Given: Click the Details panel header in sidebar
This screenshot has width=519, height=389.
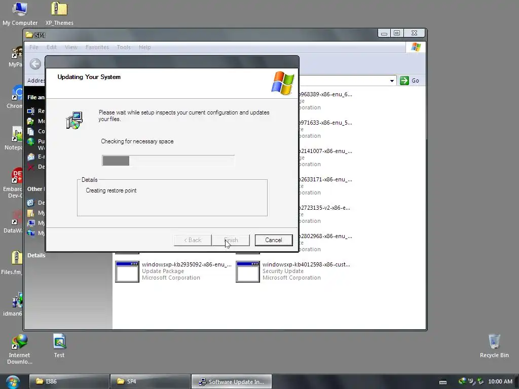Looking at the screenshot, I should point(36,255).
